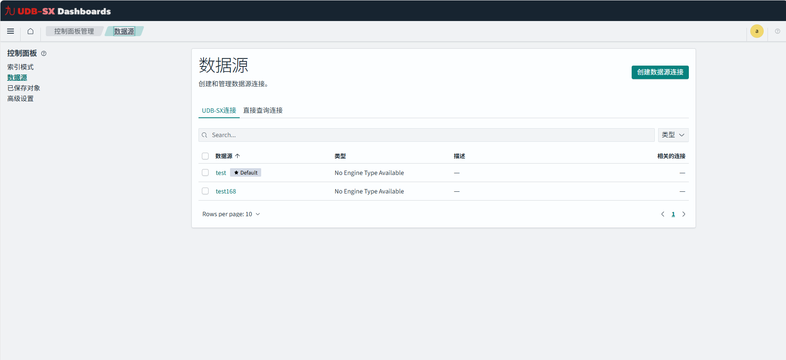Check the box for test168 data source
Image resolution: width=786 pixels, height=360 pixels.
tap(205, 191)
